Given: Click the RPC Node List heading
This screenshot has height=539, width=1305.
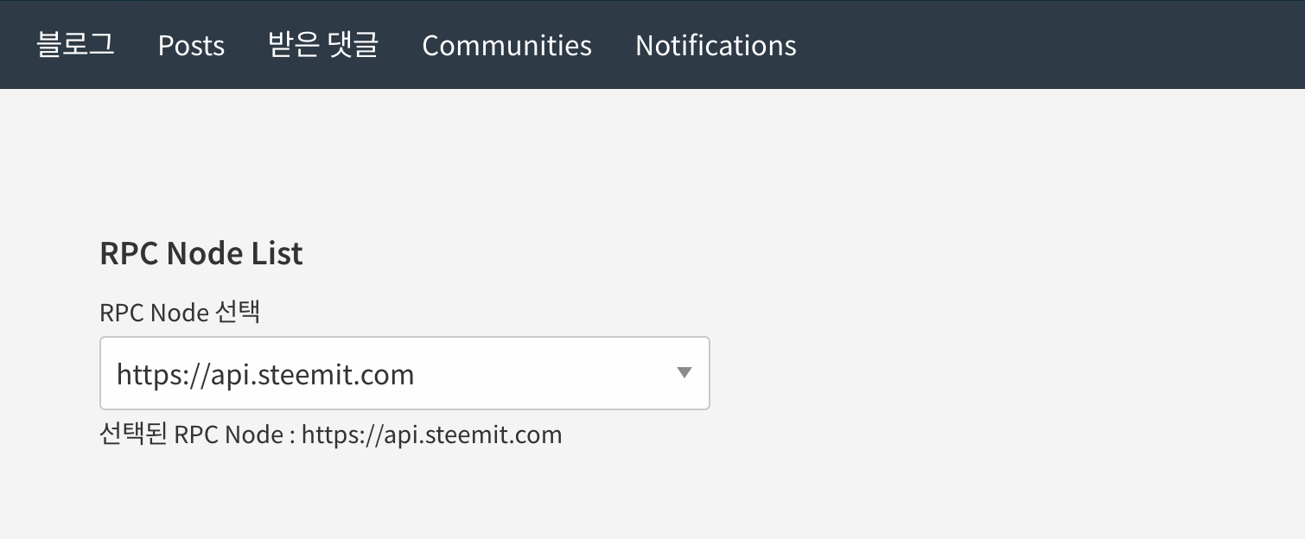Looking at the screenshot, I should tap(201, 254).
